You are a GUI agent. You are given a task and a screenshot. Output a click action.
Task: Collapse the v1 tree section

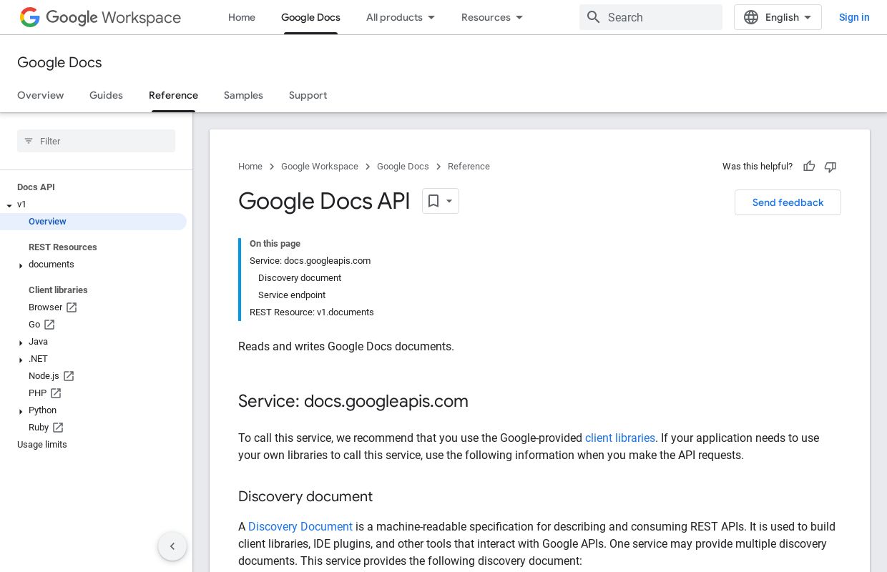coord(9,205)
